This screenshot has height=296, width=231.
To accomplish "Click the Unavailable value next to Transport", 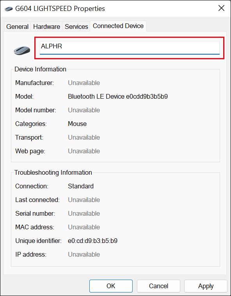I will point(84,137).
